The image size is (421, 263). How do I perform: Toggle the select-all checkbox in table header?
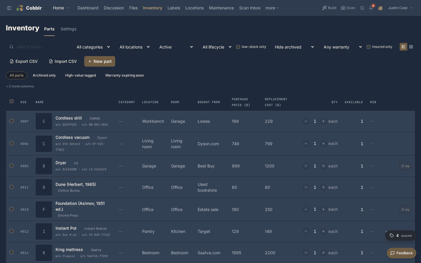coord(12,101)
